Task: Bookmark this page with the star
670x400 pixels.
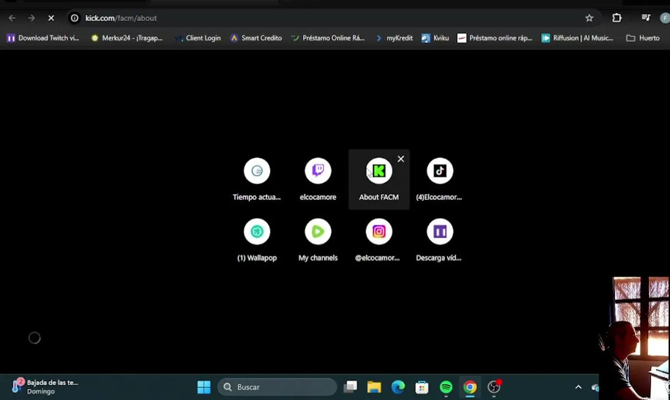Action: pos(589,18)
